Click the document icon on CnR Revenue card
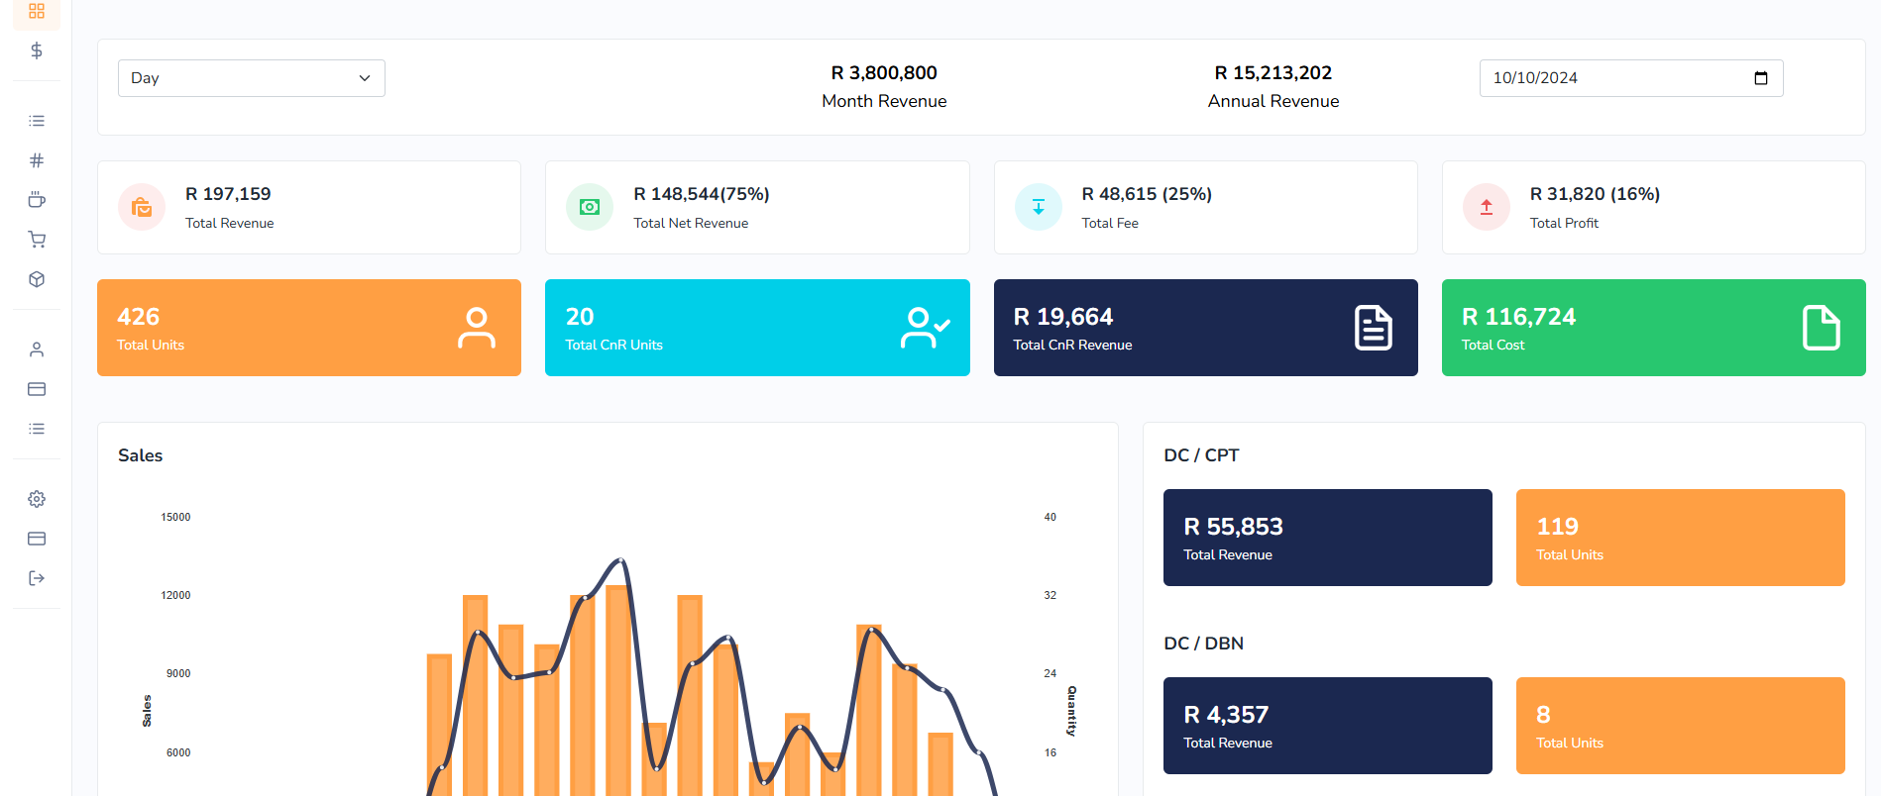 click(1374, 328)
